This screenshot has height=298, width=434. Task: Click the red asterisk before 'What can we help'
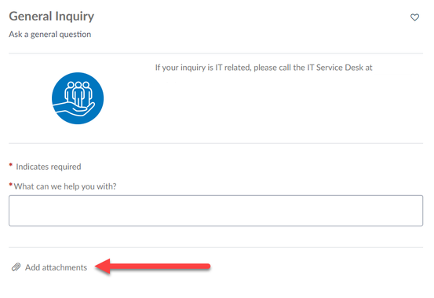point(11,185)
